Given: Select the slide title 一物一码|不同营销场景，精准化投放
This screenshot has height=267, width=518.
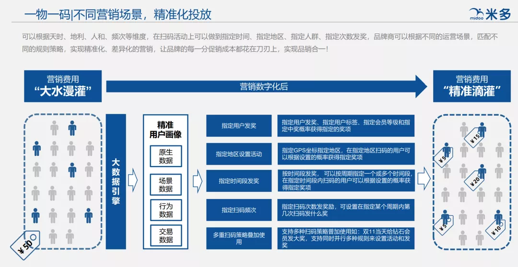Looking at the screenshot, I should point(118,14).
